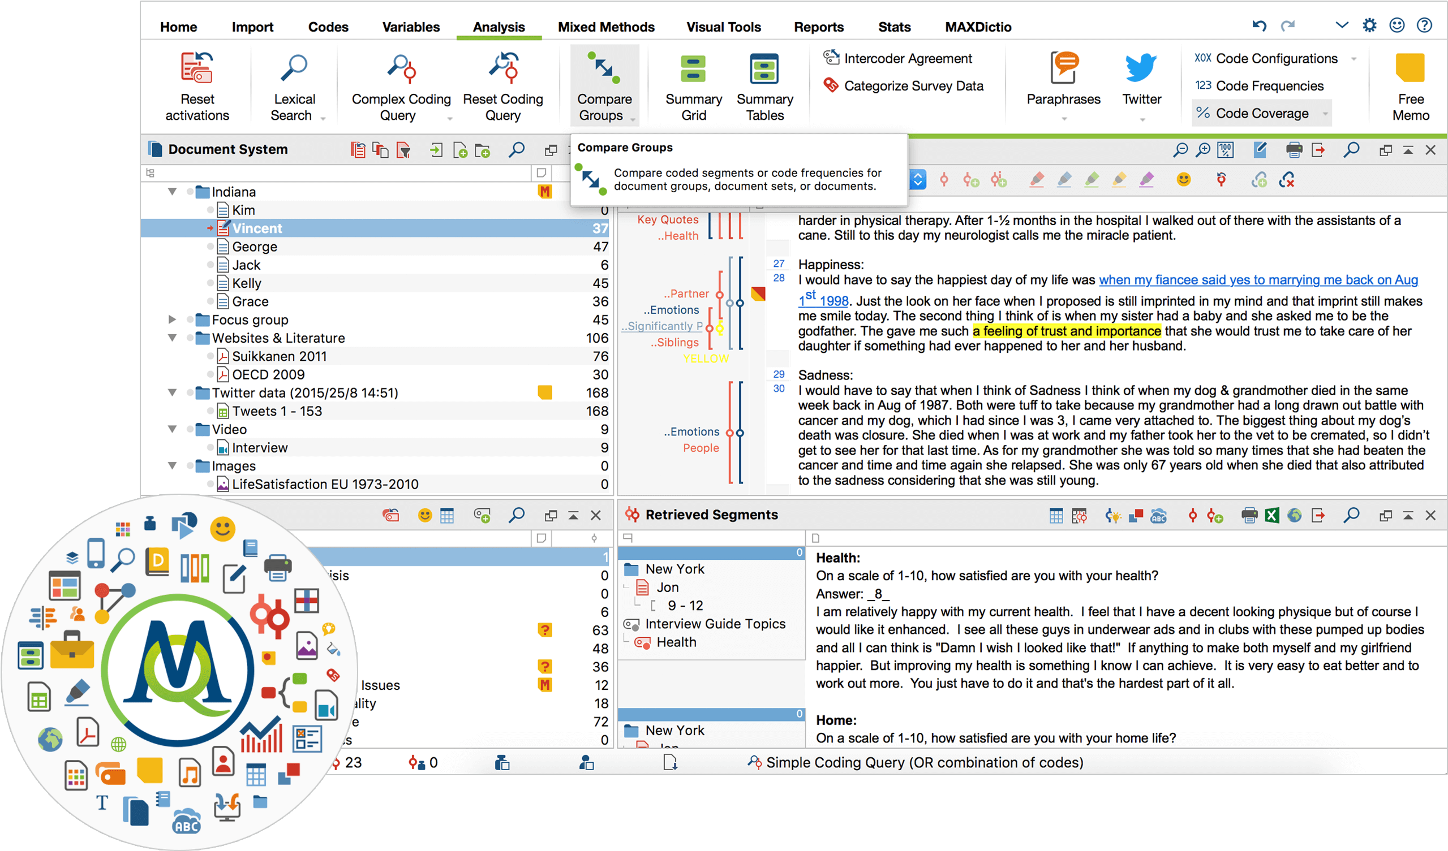
Task: Toggle activation circle for Suikkanen 2011
Action: 210,356
